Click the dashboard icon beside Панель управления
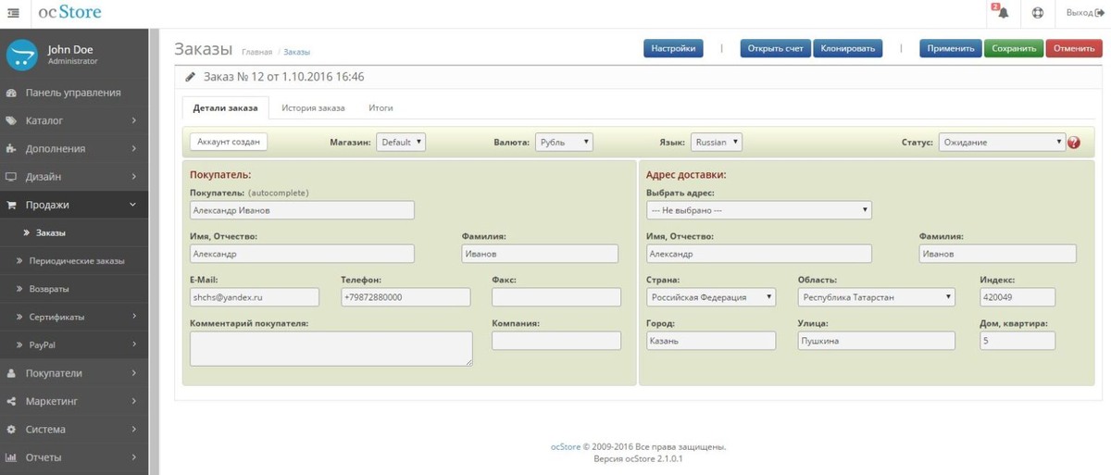Screen dimensions: 1111x475 click(11, 93)
